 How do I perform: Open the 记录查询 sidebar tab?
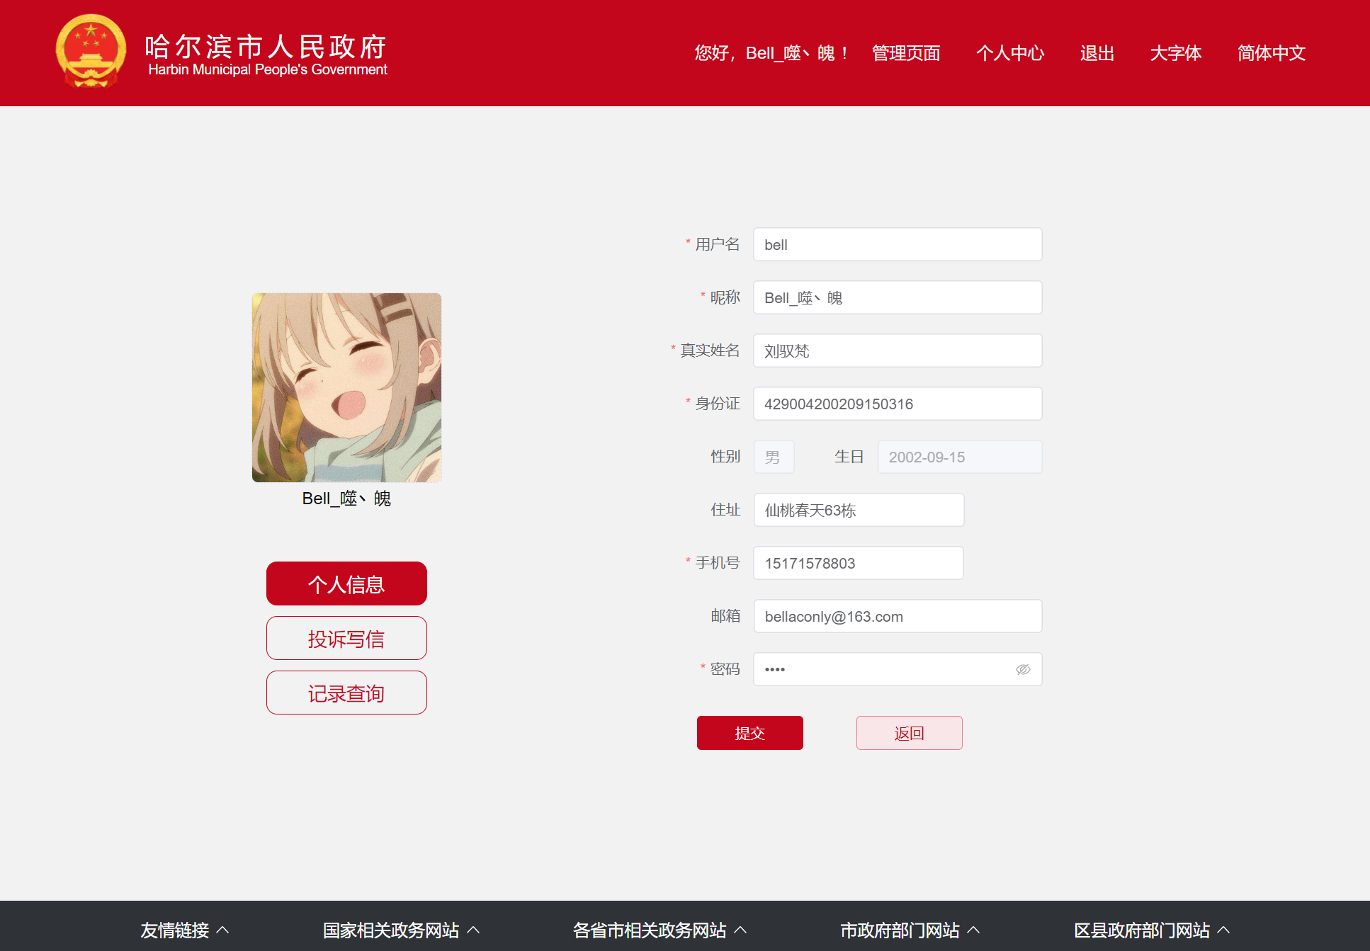point(346,693)
